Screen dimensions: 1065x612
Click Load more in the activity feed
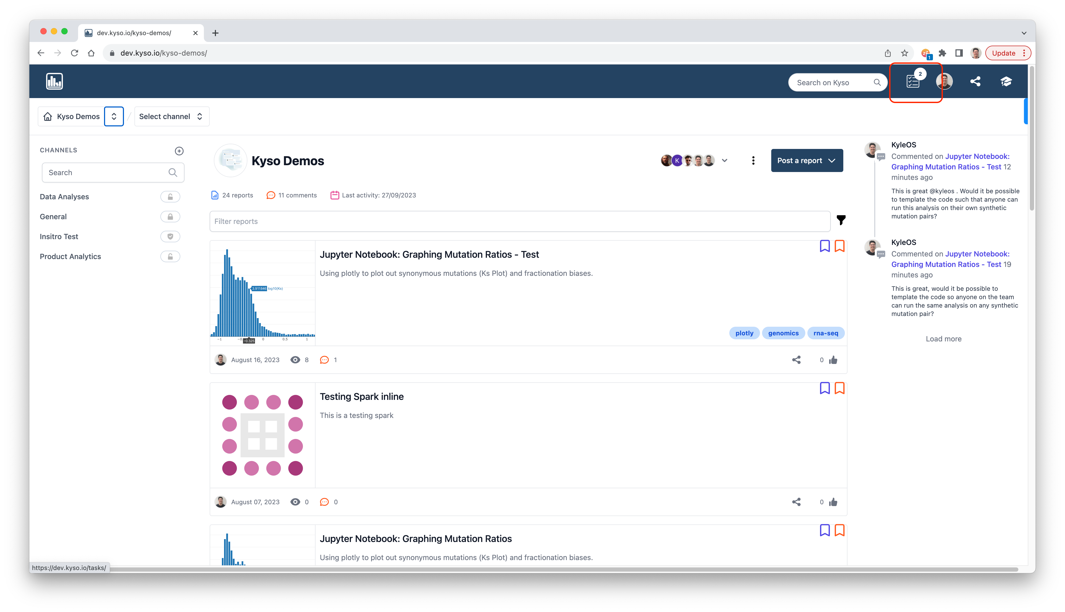click(944, 339)
